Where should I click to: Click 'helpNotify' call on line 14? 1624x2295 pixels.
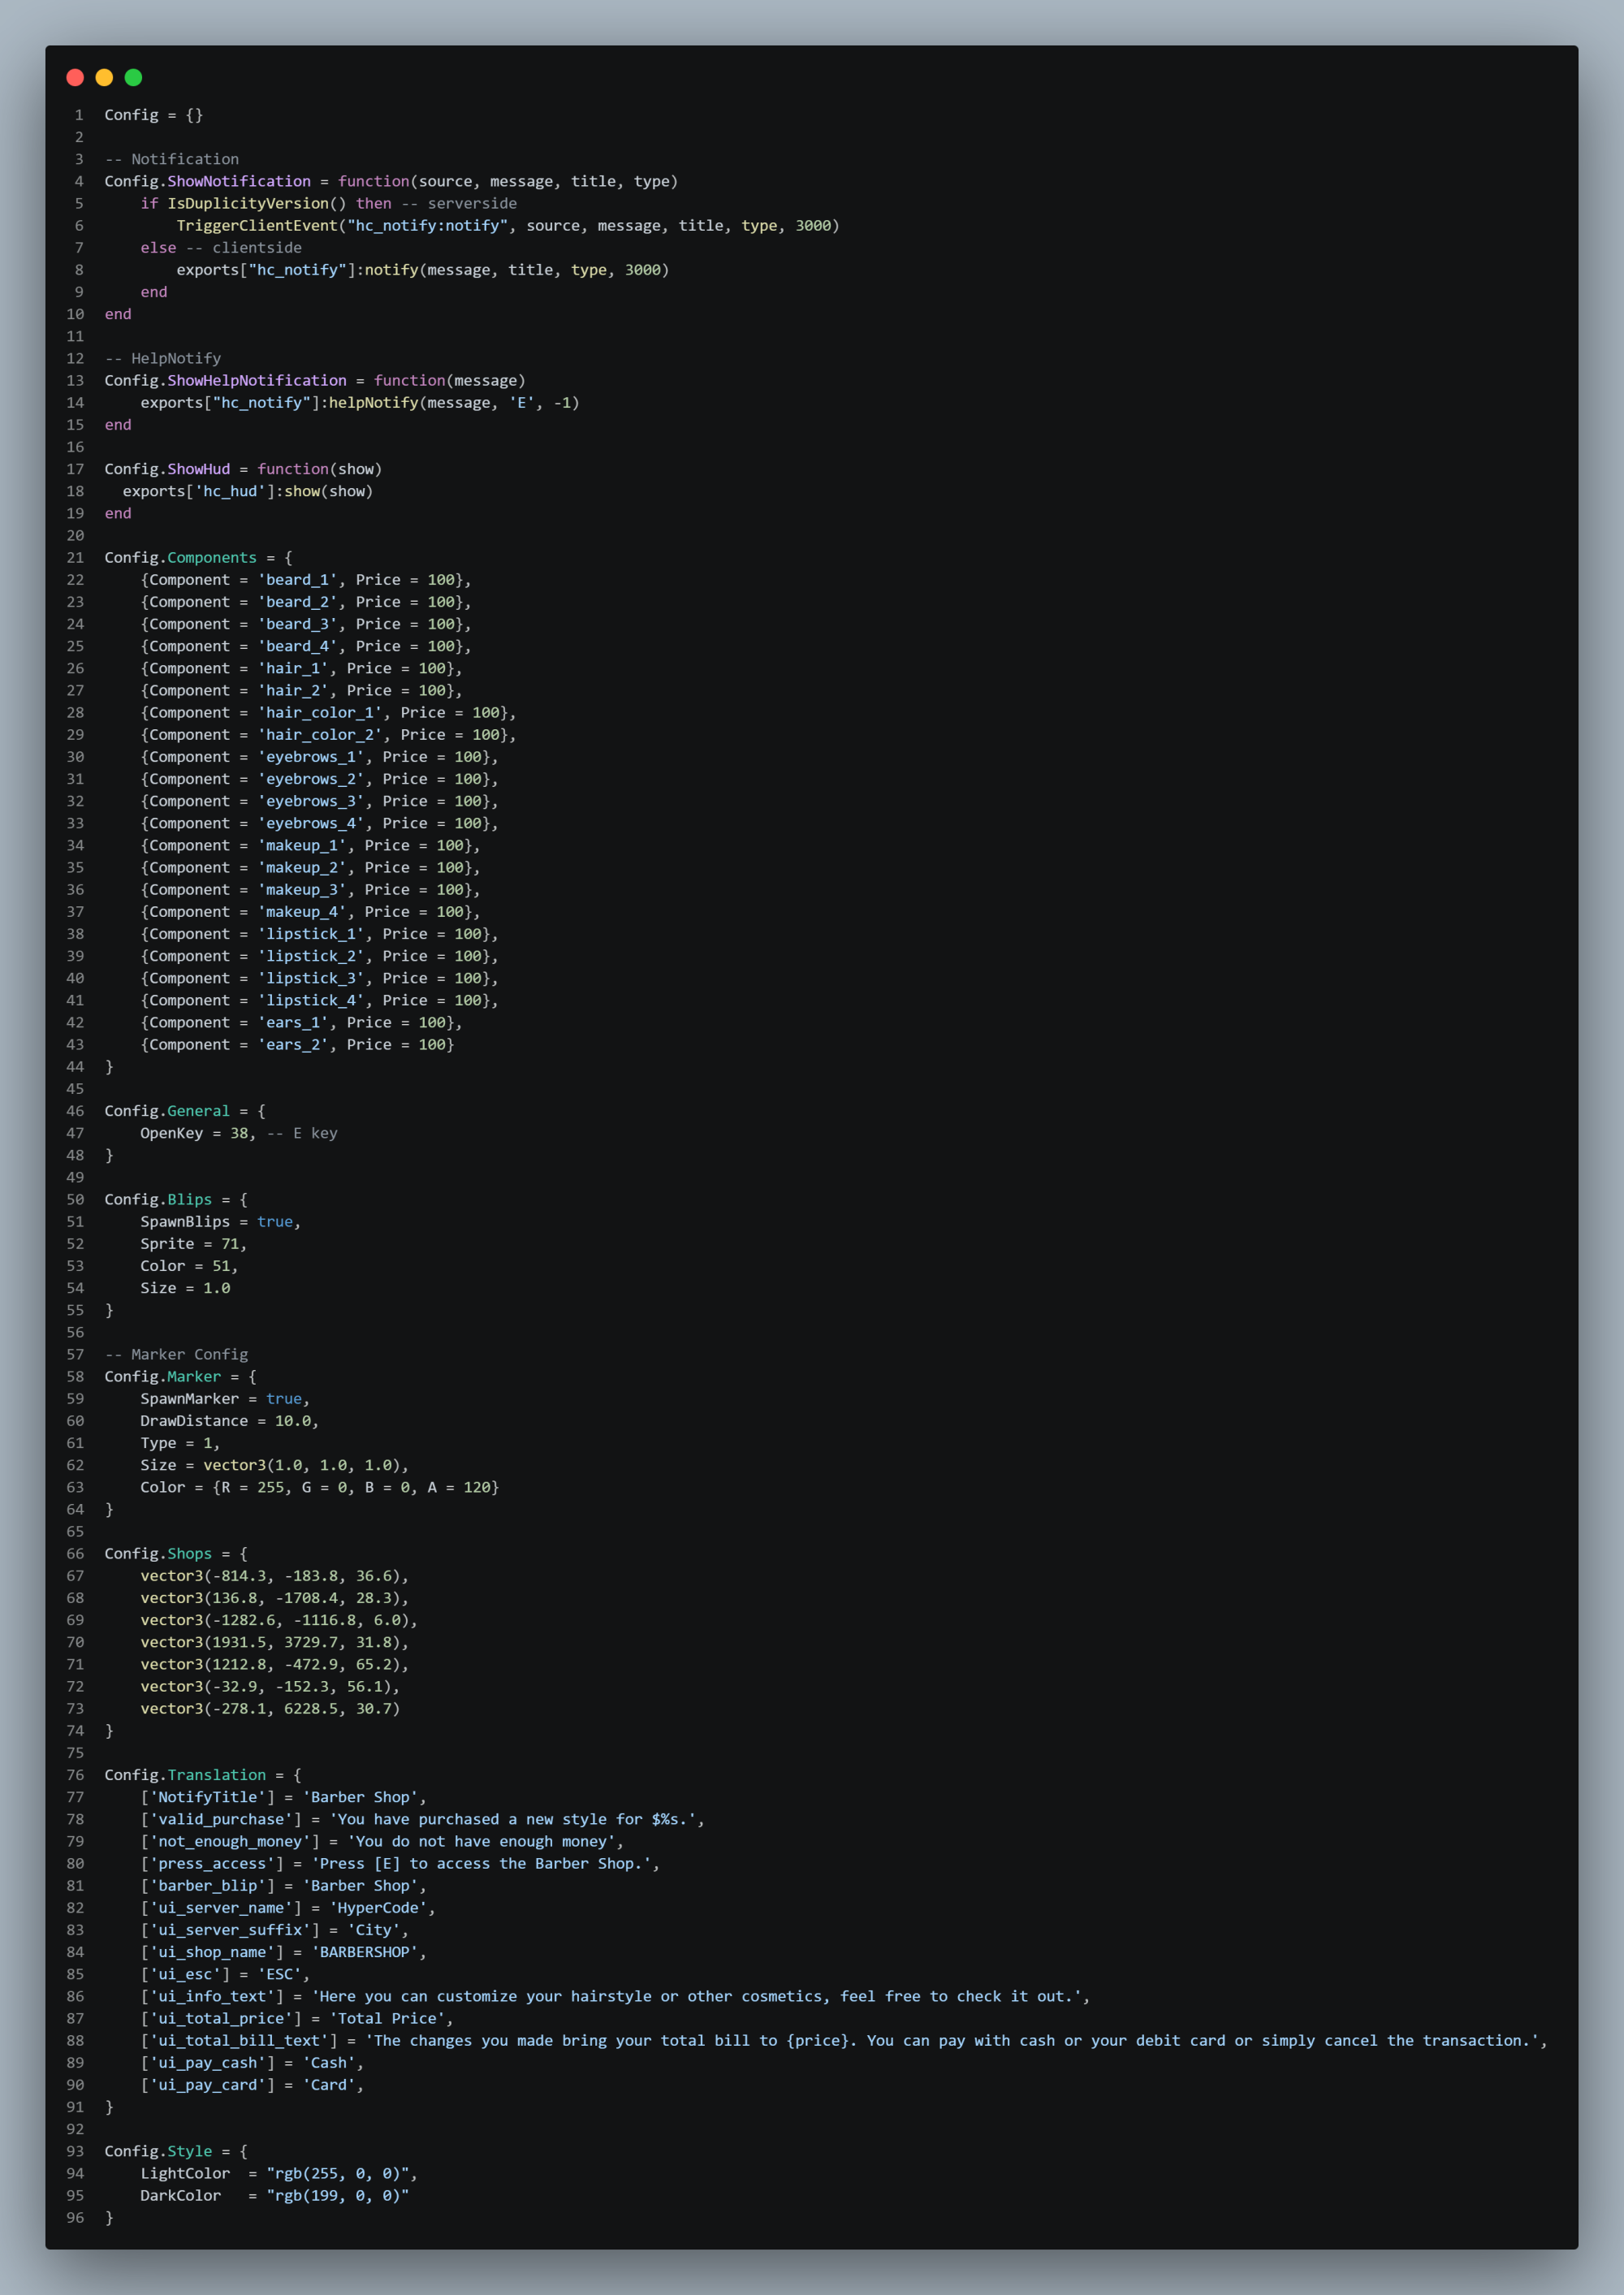(374, 402)
